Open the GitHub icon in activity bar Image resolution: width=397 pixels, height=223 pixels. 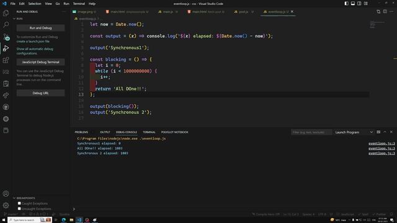6,107
